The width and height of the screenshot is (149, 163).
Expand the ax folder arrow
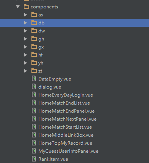(26, 15)
